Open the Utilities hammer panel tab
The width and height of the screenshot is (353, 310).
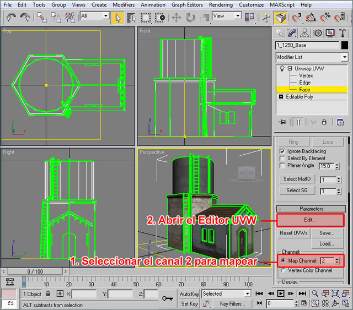click(x=344, y=33)
